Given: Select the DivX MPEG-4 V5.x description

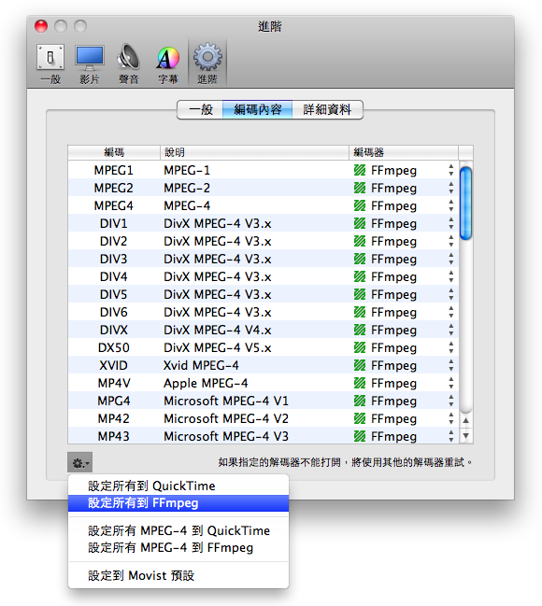Looking at the screenshot, I should pyautogui.click(x=218, y=348).
